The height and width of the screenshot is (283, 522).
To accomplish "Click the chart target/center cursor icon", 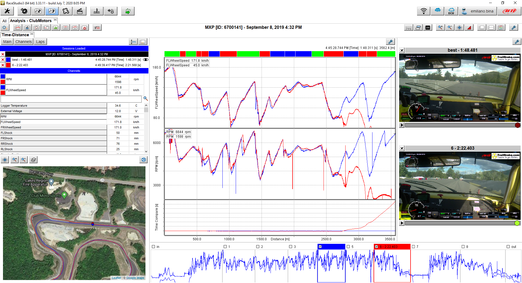I will coord(459,27).
